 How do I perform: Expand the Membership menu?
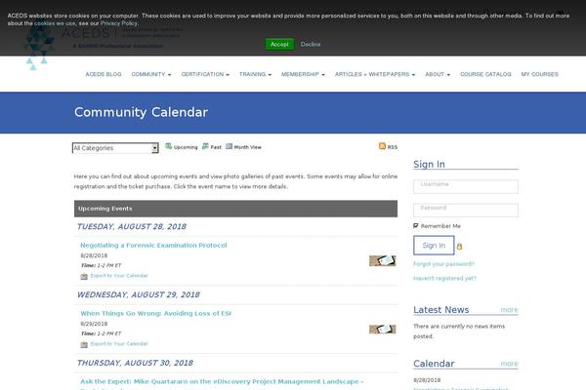303,74
